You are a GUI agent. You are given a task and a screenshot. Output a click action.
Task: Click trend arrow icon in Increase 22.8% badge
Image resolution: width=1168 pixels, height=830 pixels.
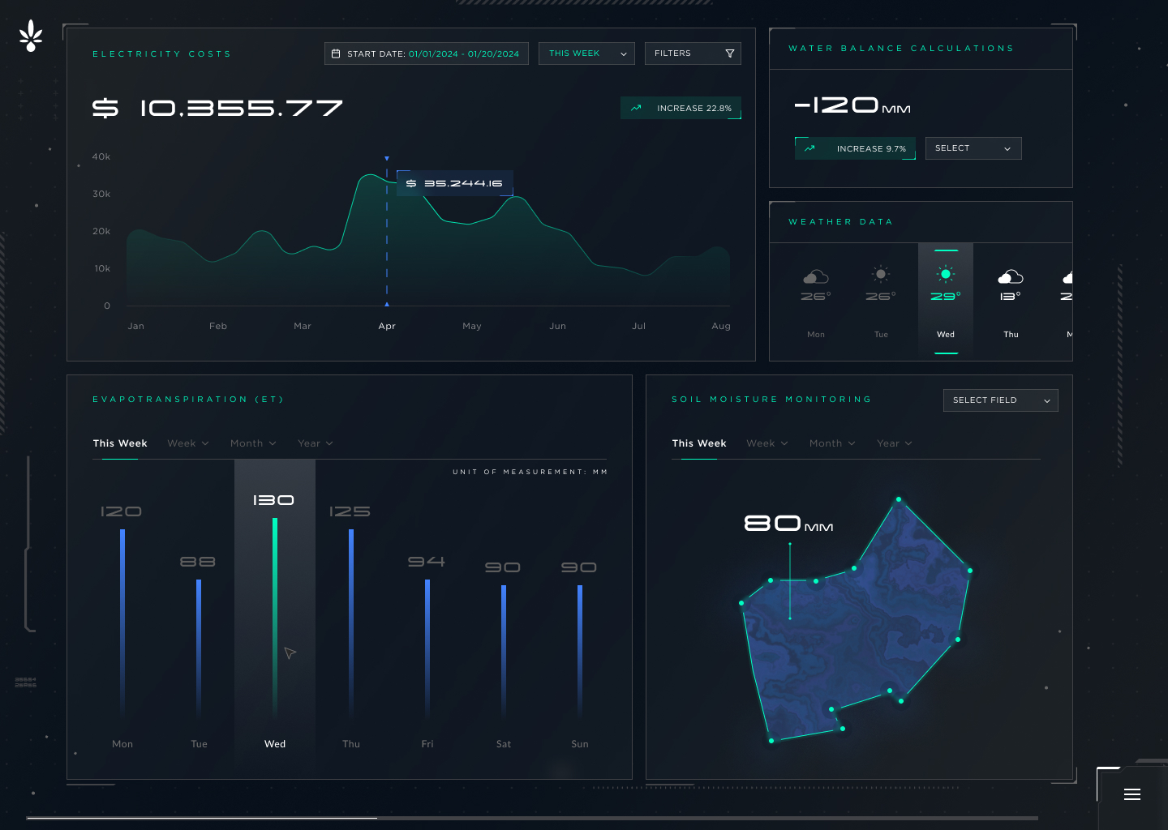pyautogui.click(x=636, y=108)
